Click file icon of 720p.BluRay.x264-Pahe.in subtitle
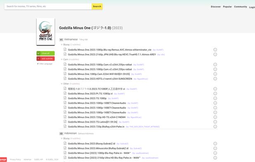This screenshot has height=162, width=255. [x=65, y=126]
